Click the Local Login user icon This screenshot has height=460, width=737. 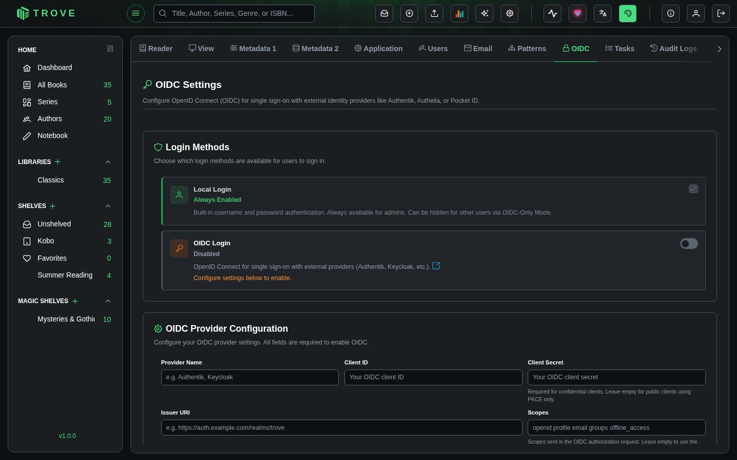179,195
